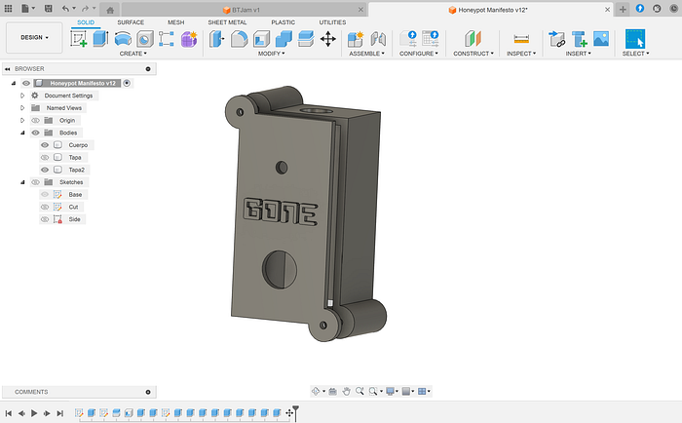Image resolution: width=682 pixels, height=423 pixels.
Task: Click the timeline end marker
Action: [x=296, y=411]
